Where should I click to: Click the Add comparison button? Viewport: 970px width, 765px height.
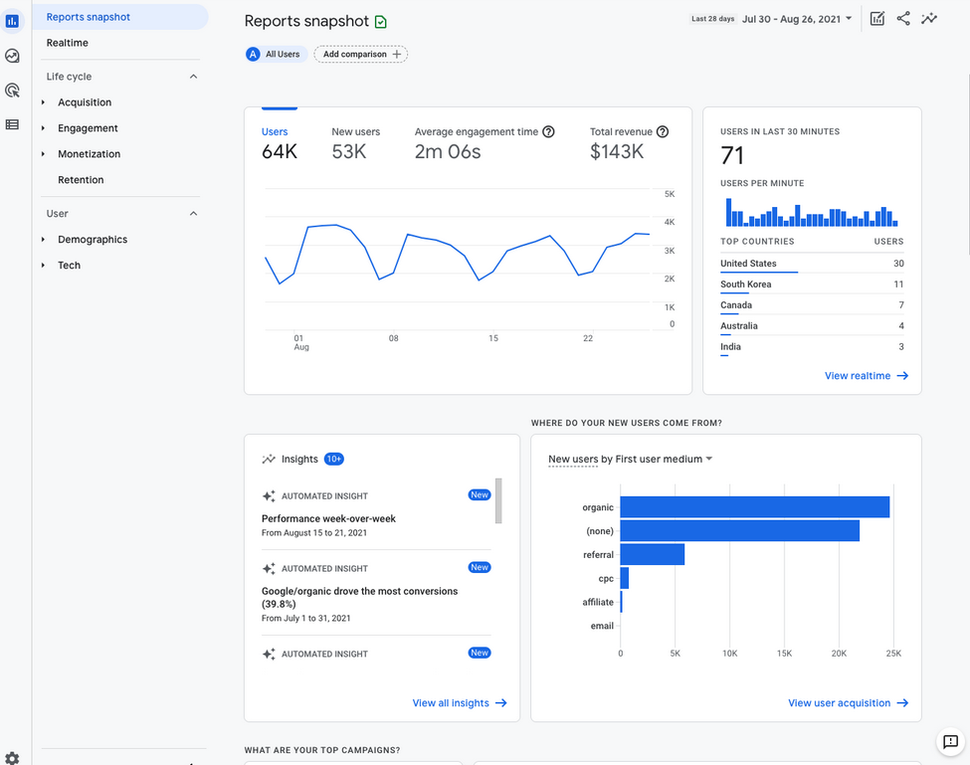(361, 55)
